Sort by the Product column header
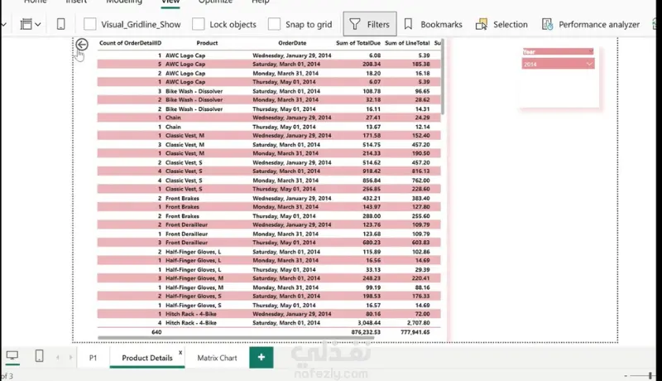Viewport: 662px width, 381px height. coord(207,43)
